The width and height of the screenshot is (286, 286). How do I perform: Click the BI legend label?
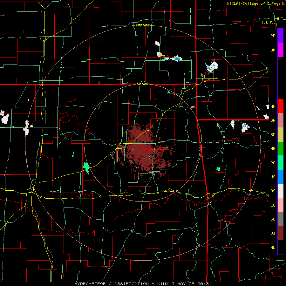click(x=273, y=233)
